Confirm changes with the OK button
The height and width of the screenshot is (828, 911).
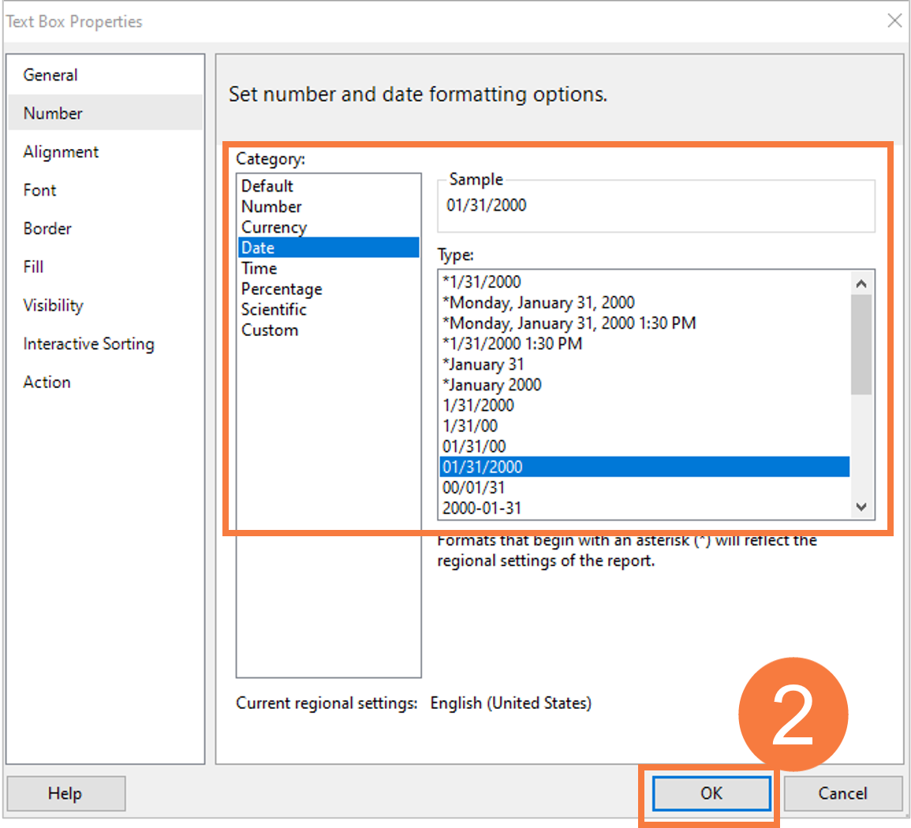point(709,793)
